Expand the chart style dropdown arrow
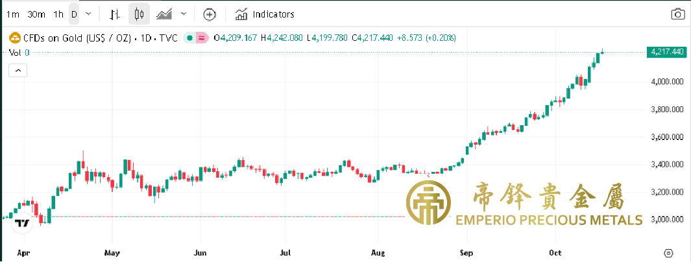The width and height of the screenshot is (691, 262). (184, 14)
